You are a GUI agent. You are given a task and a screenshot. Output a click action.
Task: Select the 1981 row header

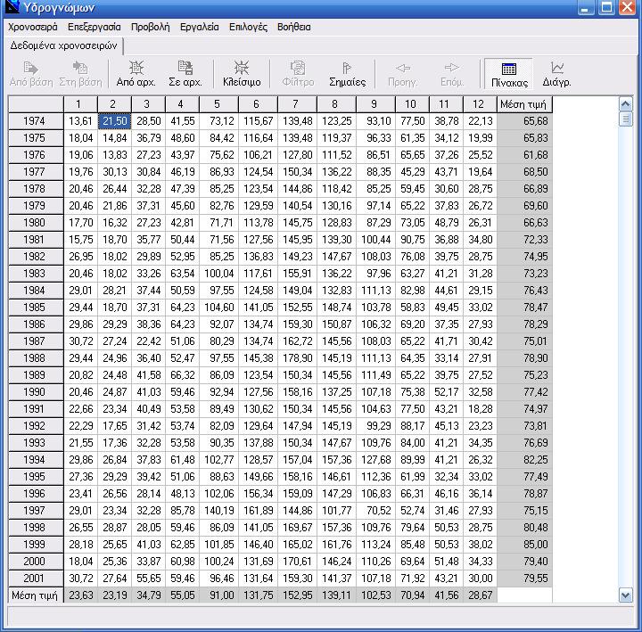click(36, 240)
